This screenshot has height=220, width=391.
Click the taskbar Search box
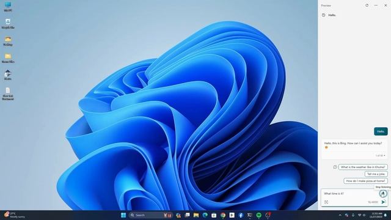coord(151,215)
